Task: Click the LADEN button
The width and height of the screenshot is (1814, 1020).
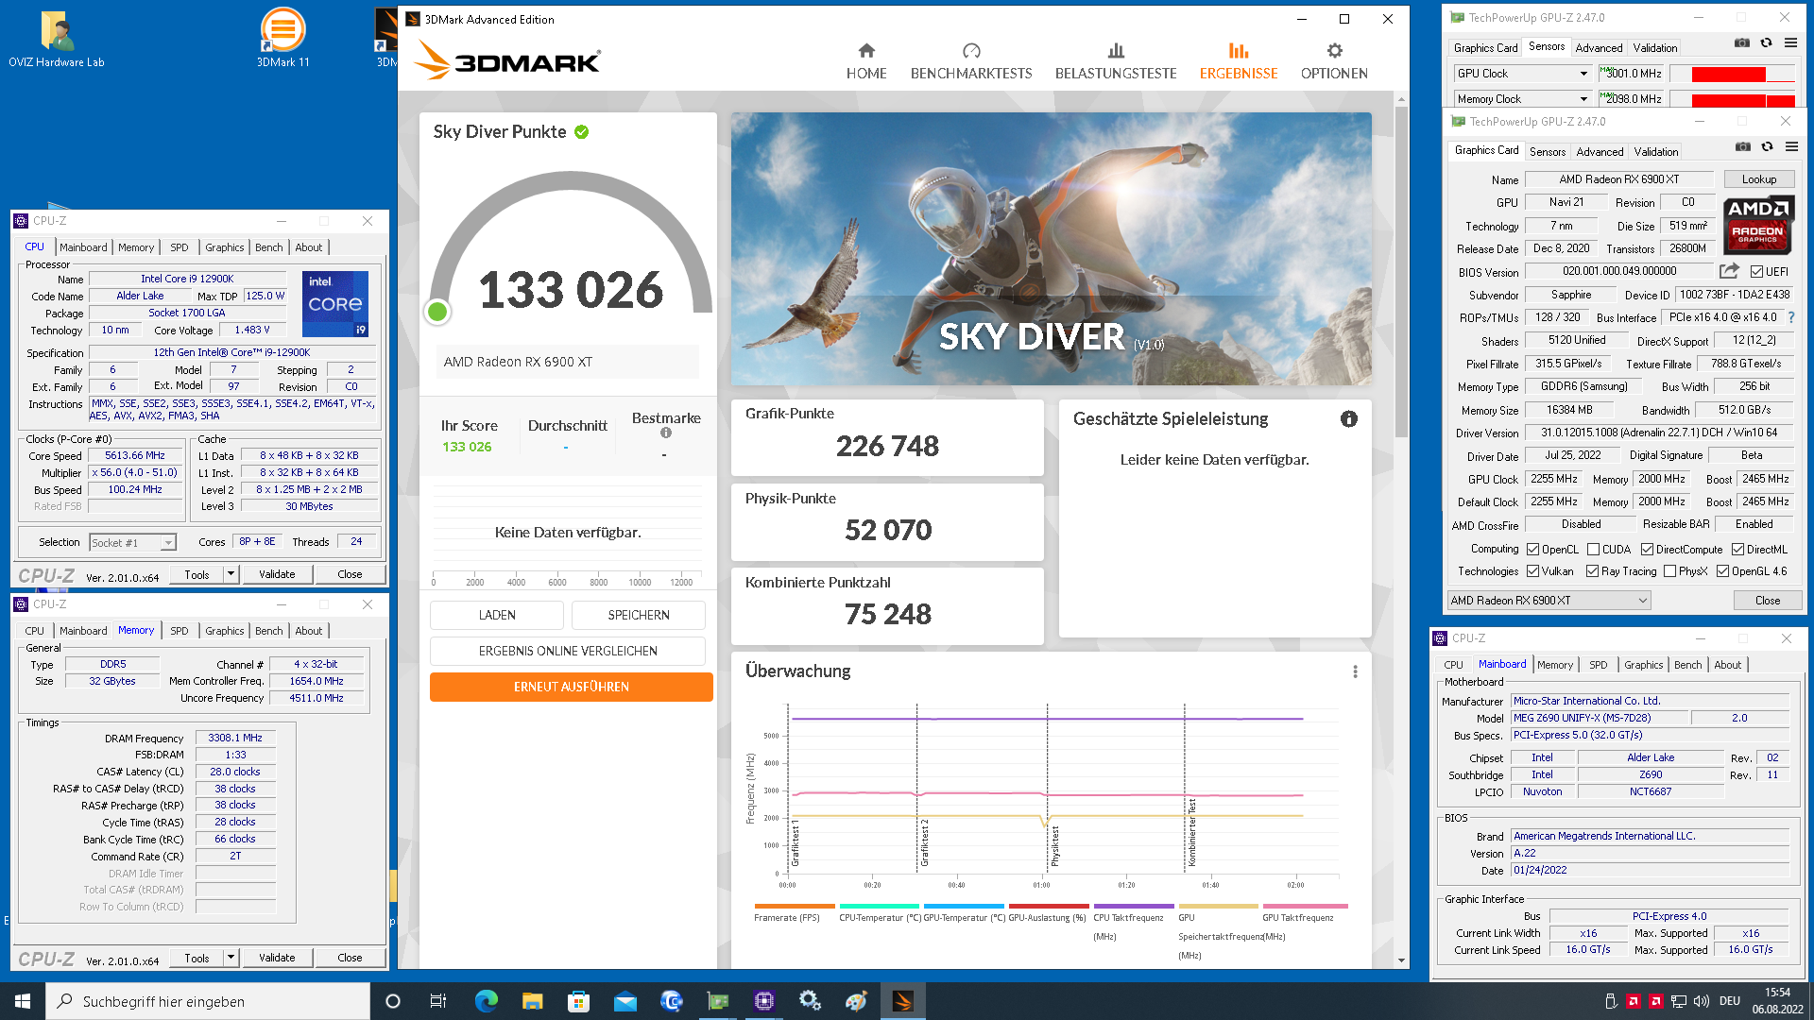Action: [497, 615]
